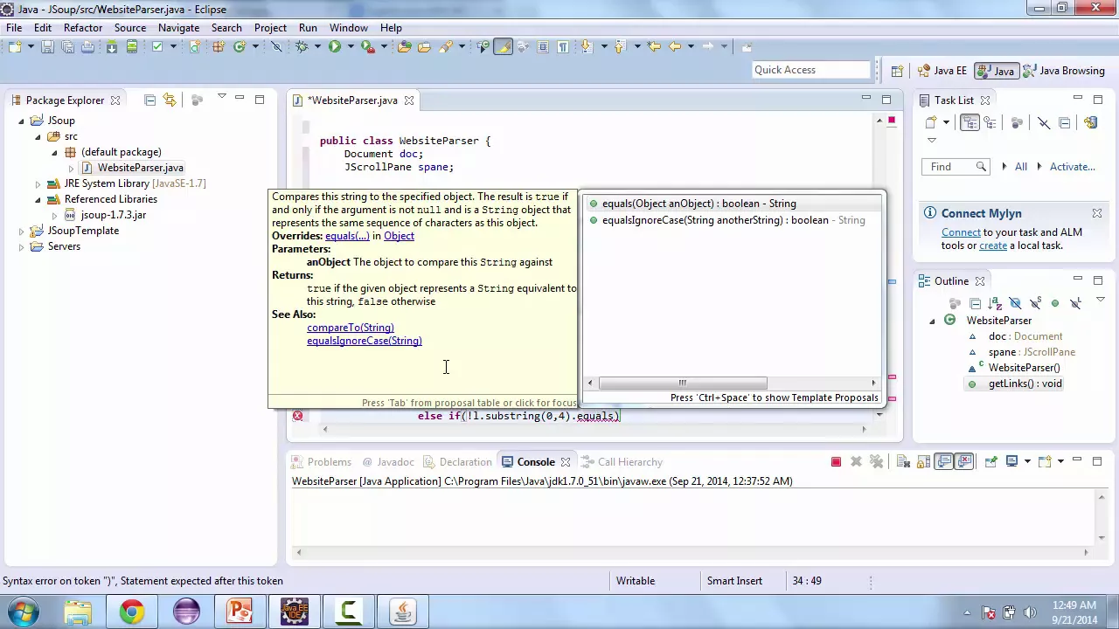Image resolution: width=1119 pixels, height=629 pixels.
Task: Expand the JSoupTemplate project
Action: (21, 231)
